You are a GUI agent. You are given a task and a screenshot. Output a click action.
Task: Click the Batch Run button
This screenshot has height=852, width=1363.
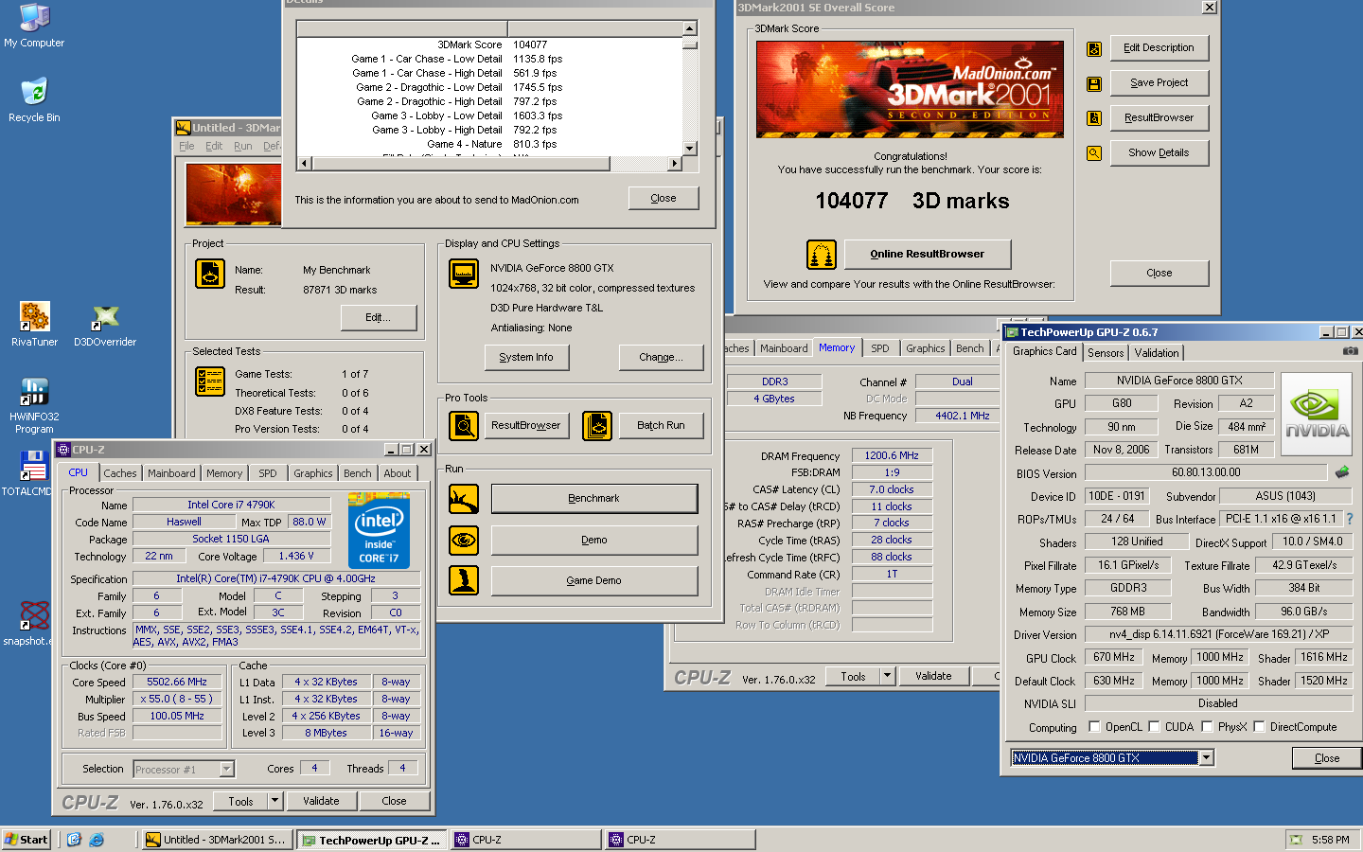point(662,426)
